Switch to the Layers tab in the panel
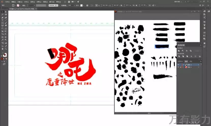Viewport: 211px width, 126px height. coord(186,61)
